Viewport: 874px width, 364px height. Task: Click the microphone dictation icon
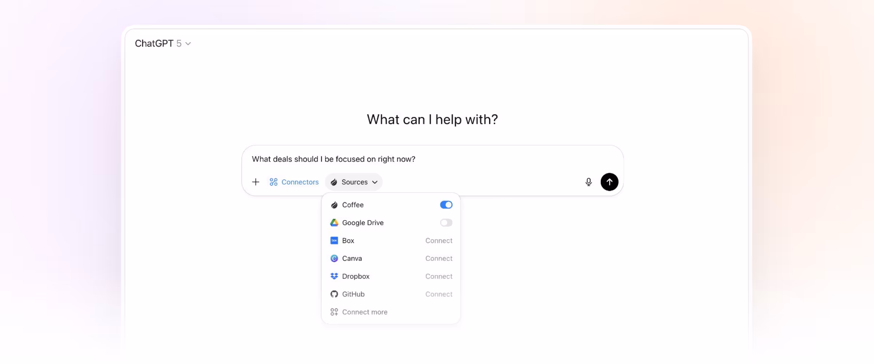(588, 182)
